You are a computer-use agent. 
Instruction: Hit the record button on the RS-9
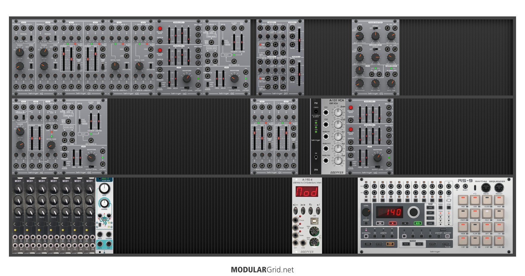393,223
